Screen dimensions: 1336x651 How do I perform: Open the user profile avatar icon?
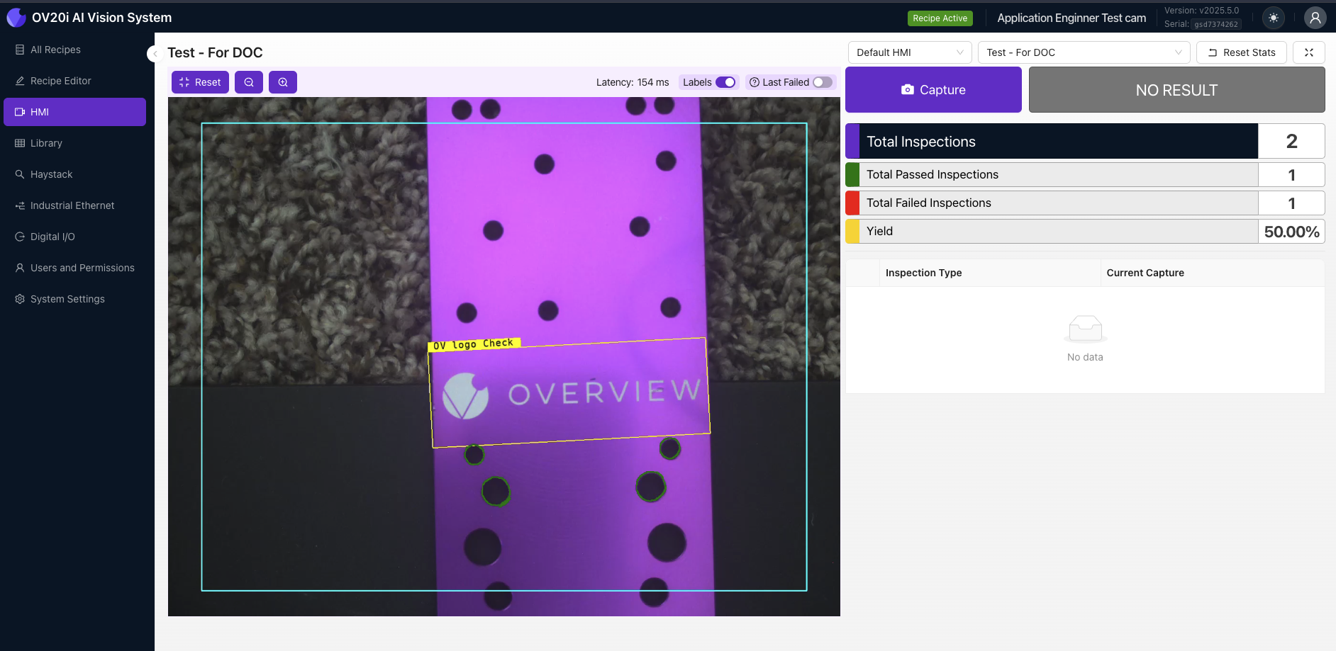tap(1315, 18)
